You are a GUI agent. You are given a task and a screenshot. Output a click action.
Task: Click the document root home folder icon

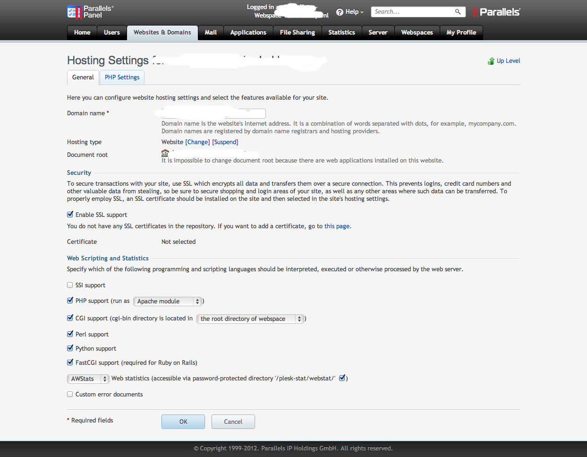click(x=165, y=153)
